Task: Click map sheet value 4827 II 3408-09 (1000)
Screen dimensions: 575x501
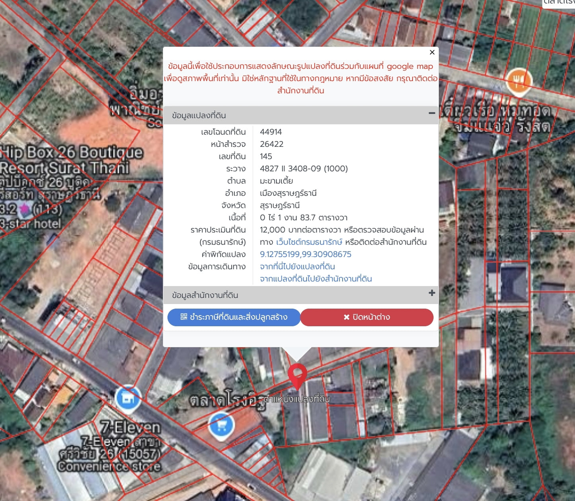Action: [304, 169]
